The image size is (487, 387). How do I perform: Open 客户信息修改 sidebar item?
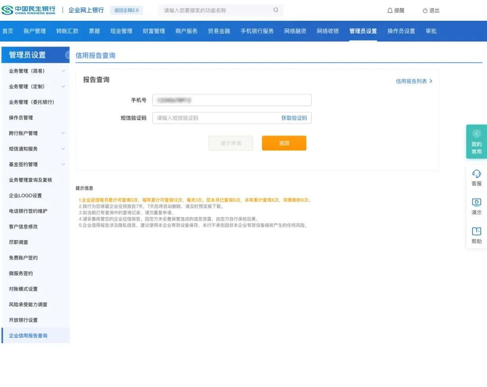click(x=36, y=227)
